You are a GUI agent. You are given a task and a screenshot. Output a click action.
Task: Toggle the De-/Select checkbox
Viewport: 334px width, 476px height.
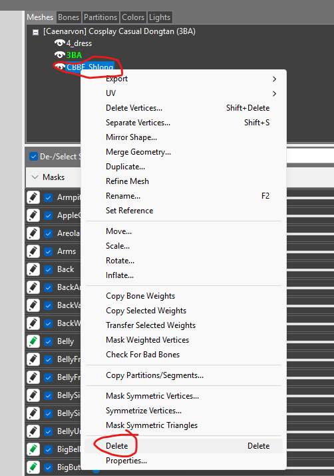33,157
